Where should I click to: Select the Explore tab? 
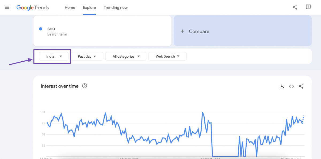point(89,7)
